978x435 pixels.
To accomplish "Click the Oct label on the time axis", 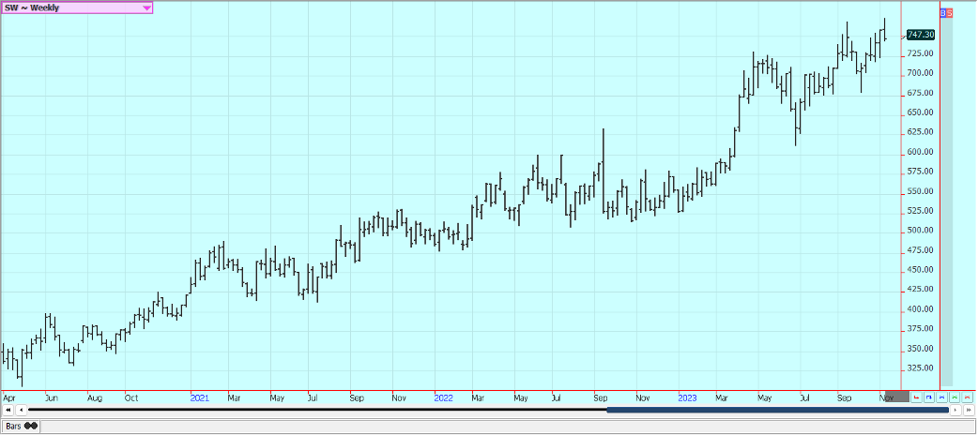I will pos(131,397).
